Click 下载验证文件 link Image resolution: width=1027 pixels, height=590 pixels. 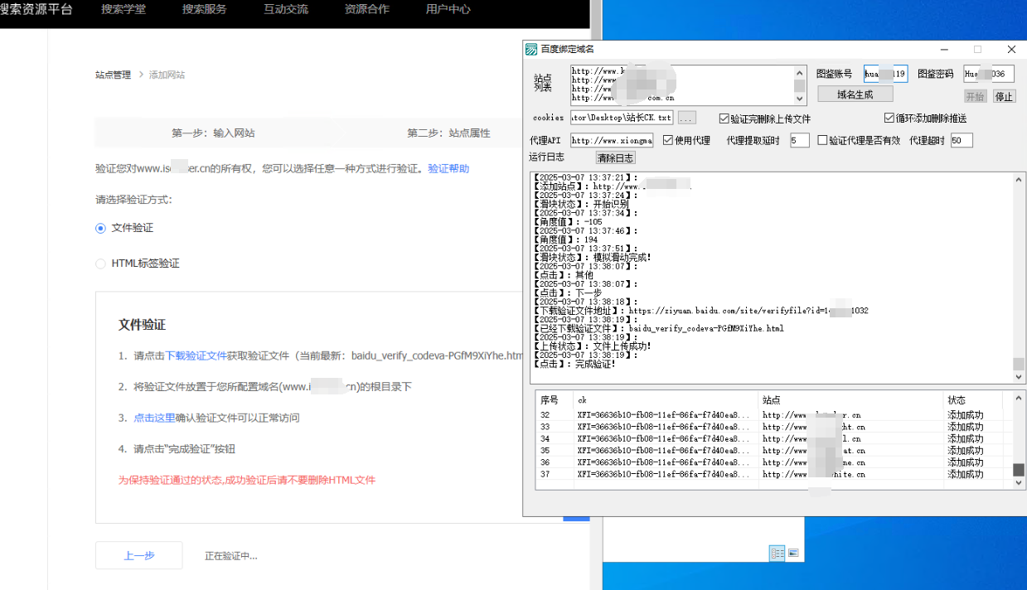(x=196, y=355)
